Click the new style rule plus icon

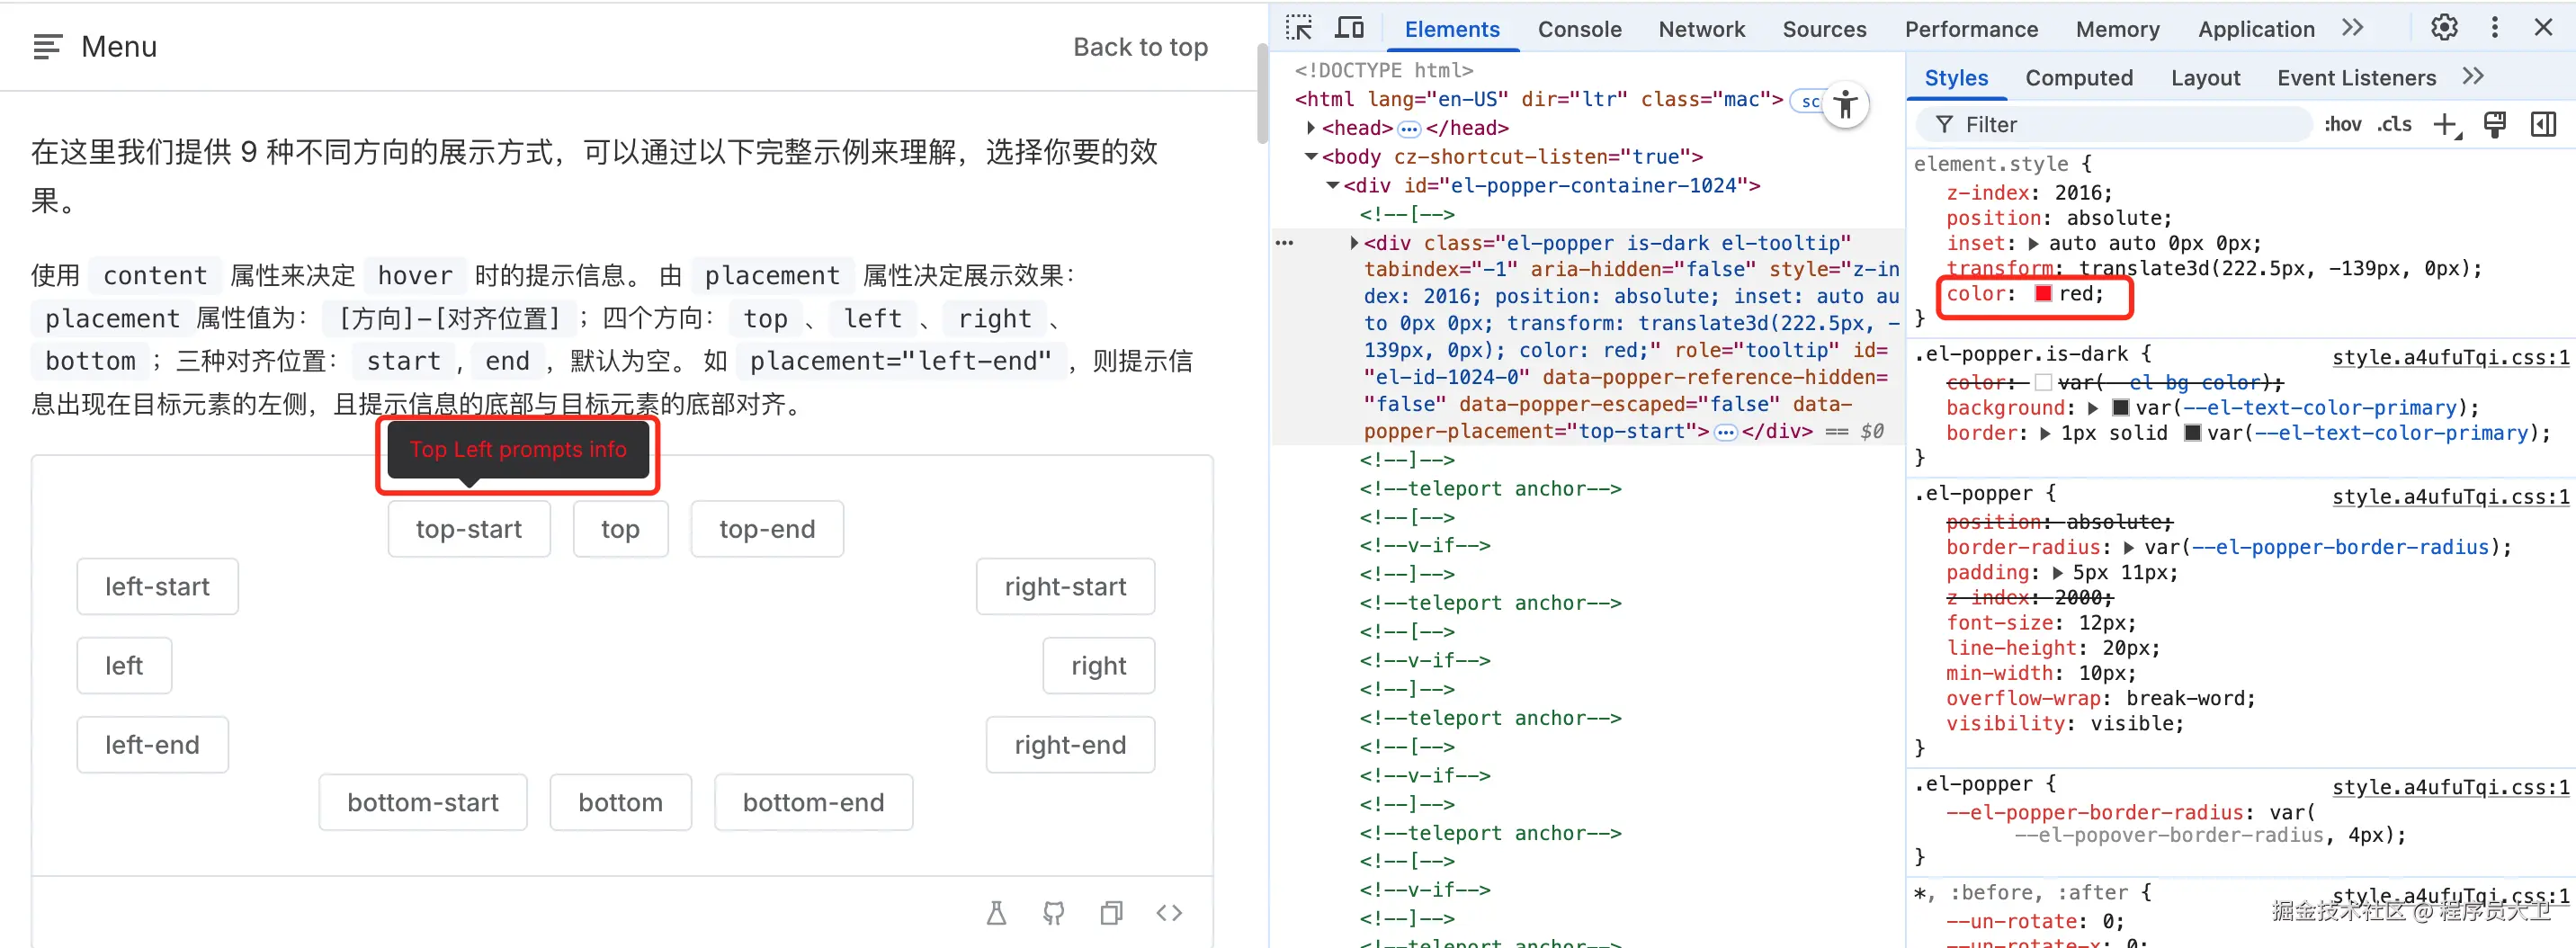(x=2444, y=125)
